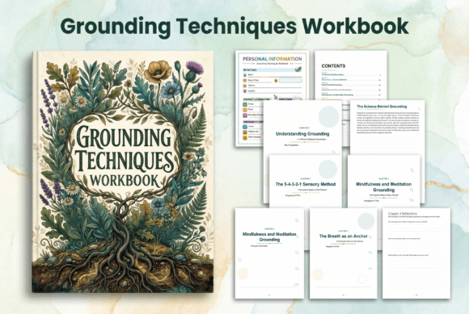
Task: Select the 'Understanding Grounding' chapter page
Action: coord(302,128)
